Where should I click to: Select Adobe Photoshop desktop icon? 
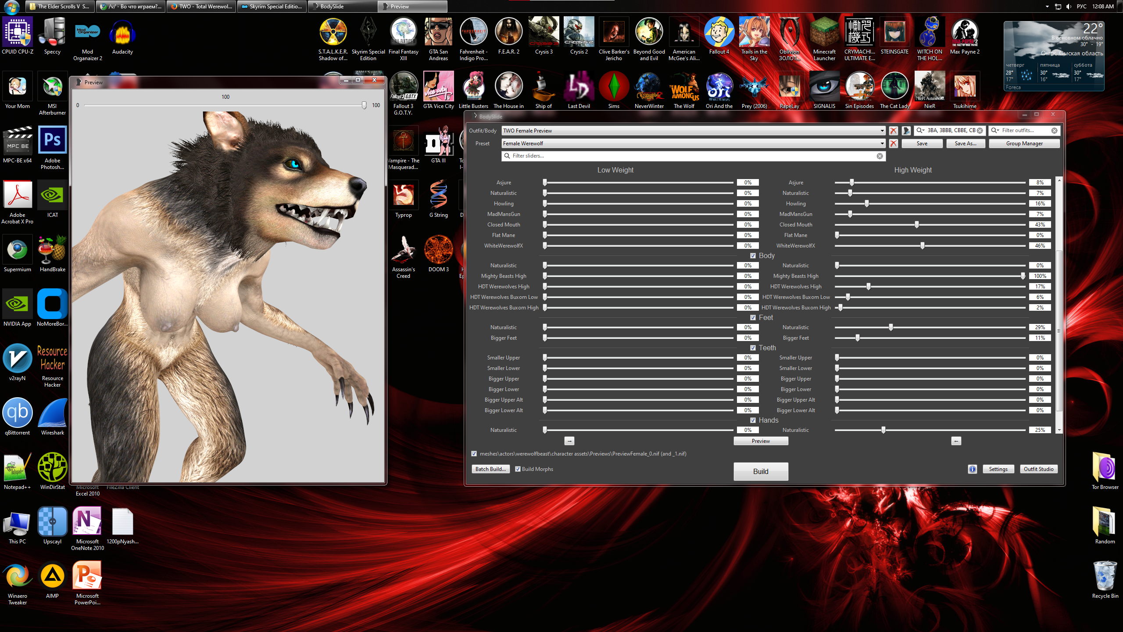click(53, 148)
